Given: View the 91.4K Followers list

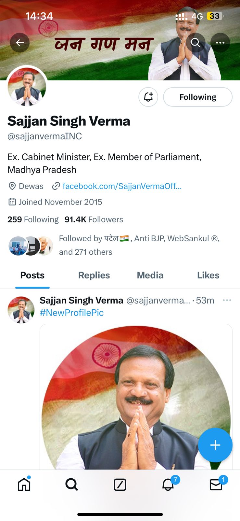Looking at the screenshot, I should pyautogui.click(x=94, y=219).
